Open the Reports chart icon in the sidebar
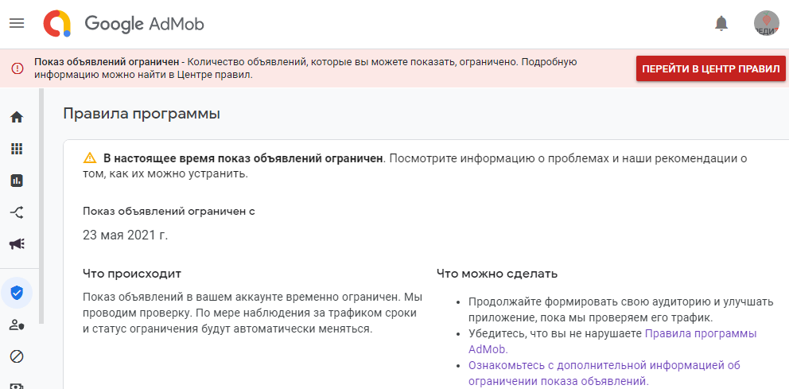Image resolution: width=789 pixels, height=389 pixels. click(x=17, y=181)
